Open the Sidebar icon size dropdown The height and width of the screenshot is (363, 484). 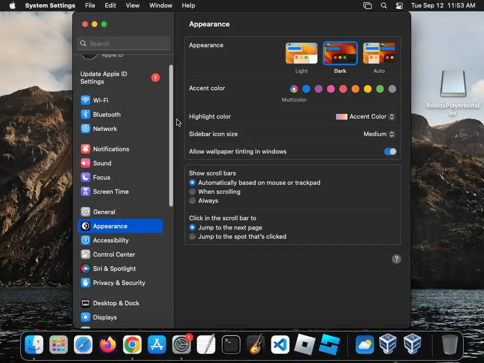(x=379, y=134)
